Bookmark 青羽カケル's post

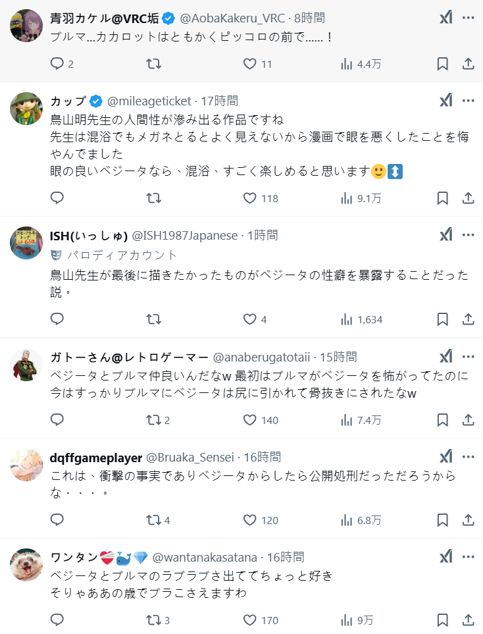point(443,64)
